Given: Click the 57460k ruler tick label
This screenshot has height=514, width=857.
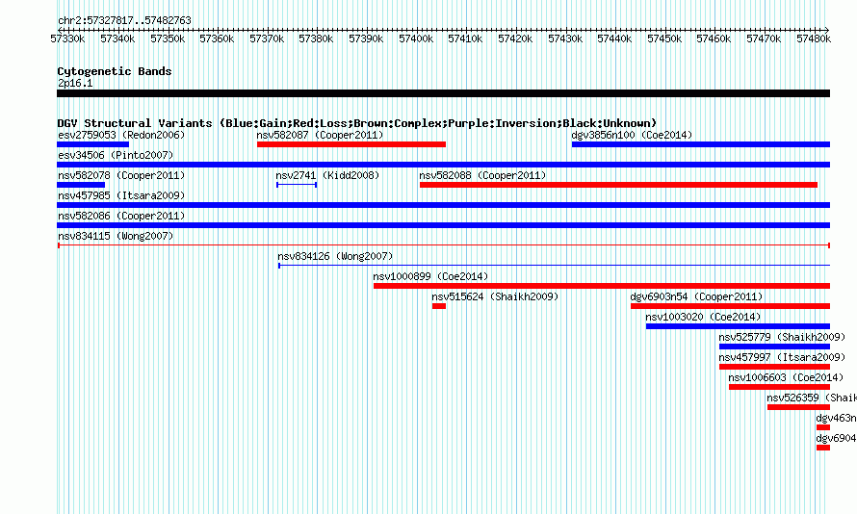Looking at the screenshot, I should point(714,39).
